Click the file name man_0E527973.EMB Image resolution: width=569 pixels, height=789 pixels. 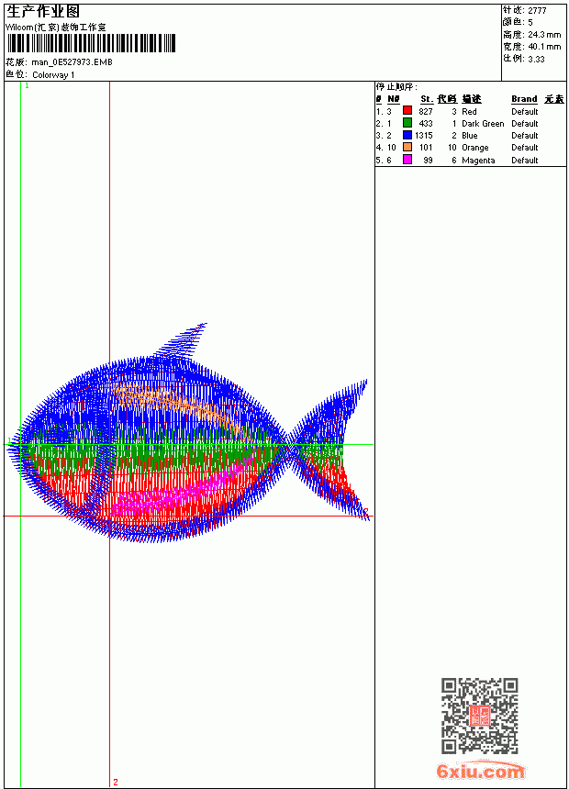pos(72,62)
